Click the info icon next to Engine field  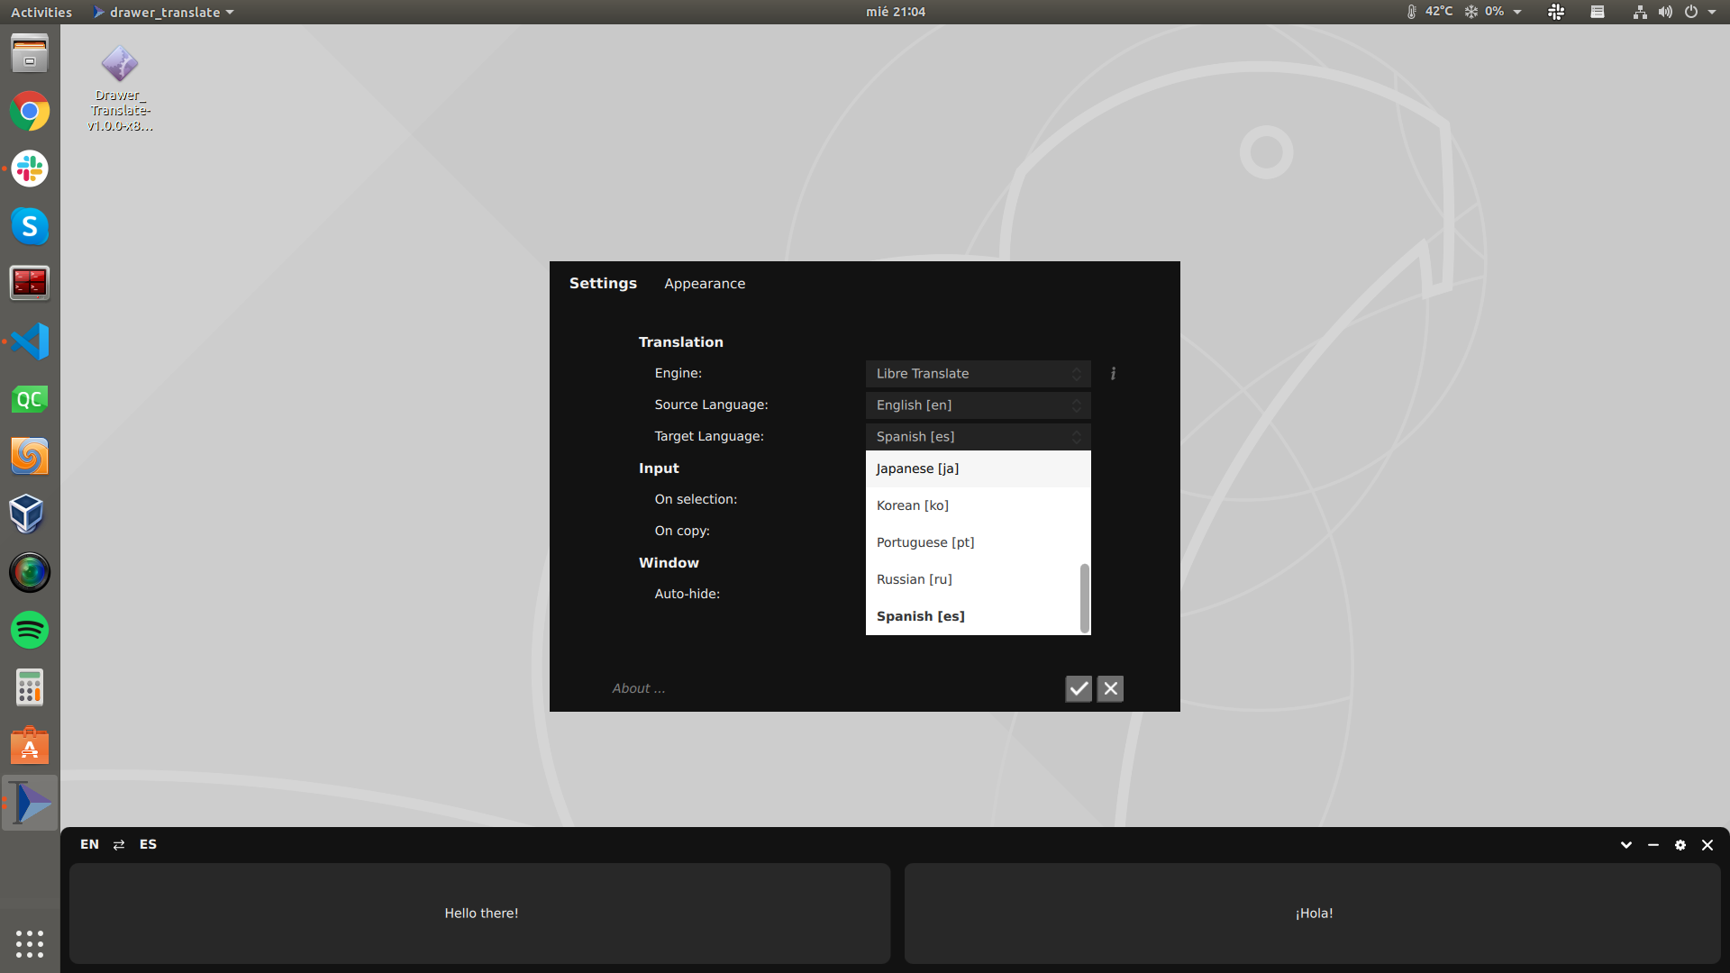click(x=1114, y=373)
